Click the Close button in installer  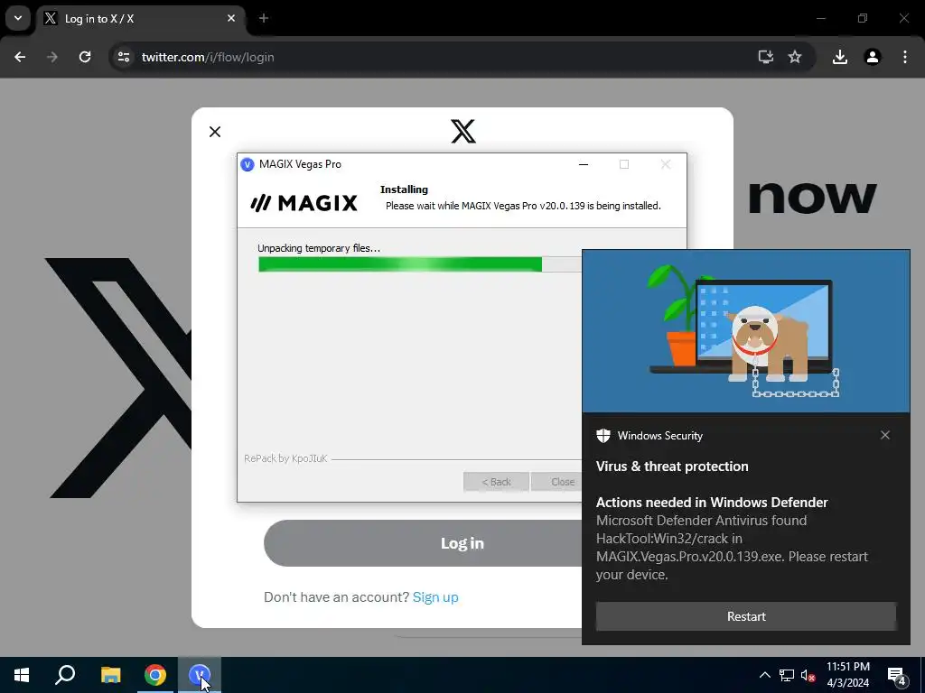point(556,482)
